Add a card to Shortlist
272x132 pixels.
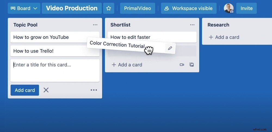click(x=127, y=65)
